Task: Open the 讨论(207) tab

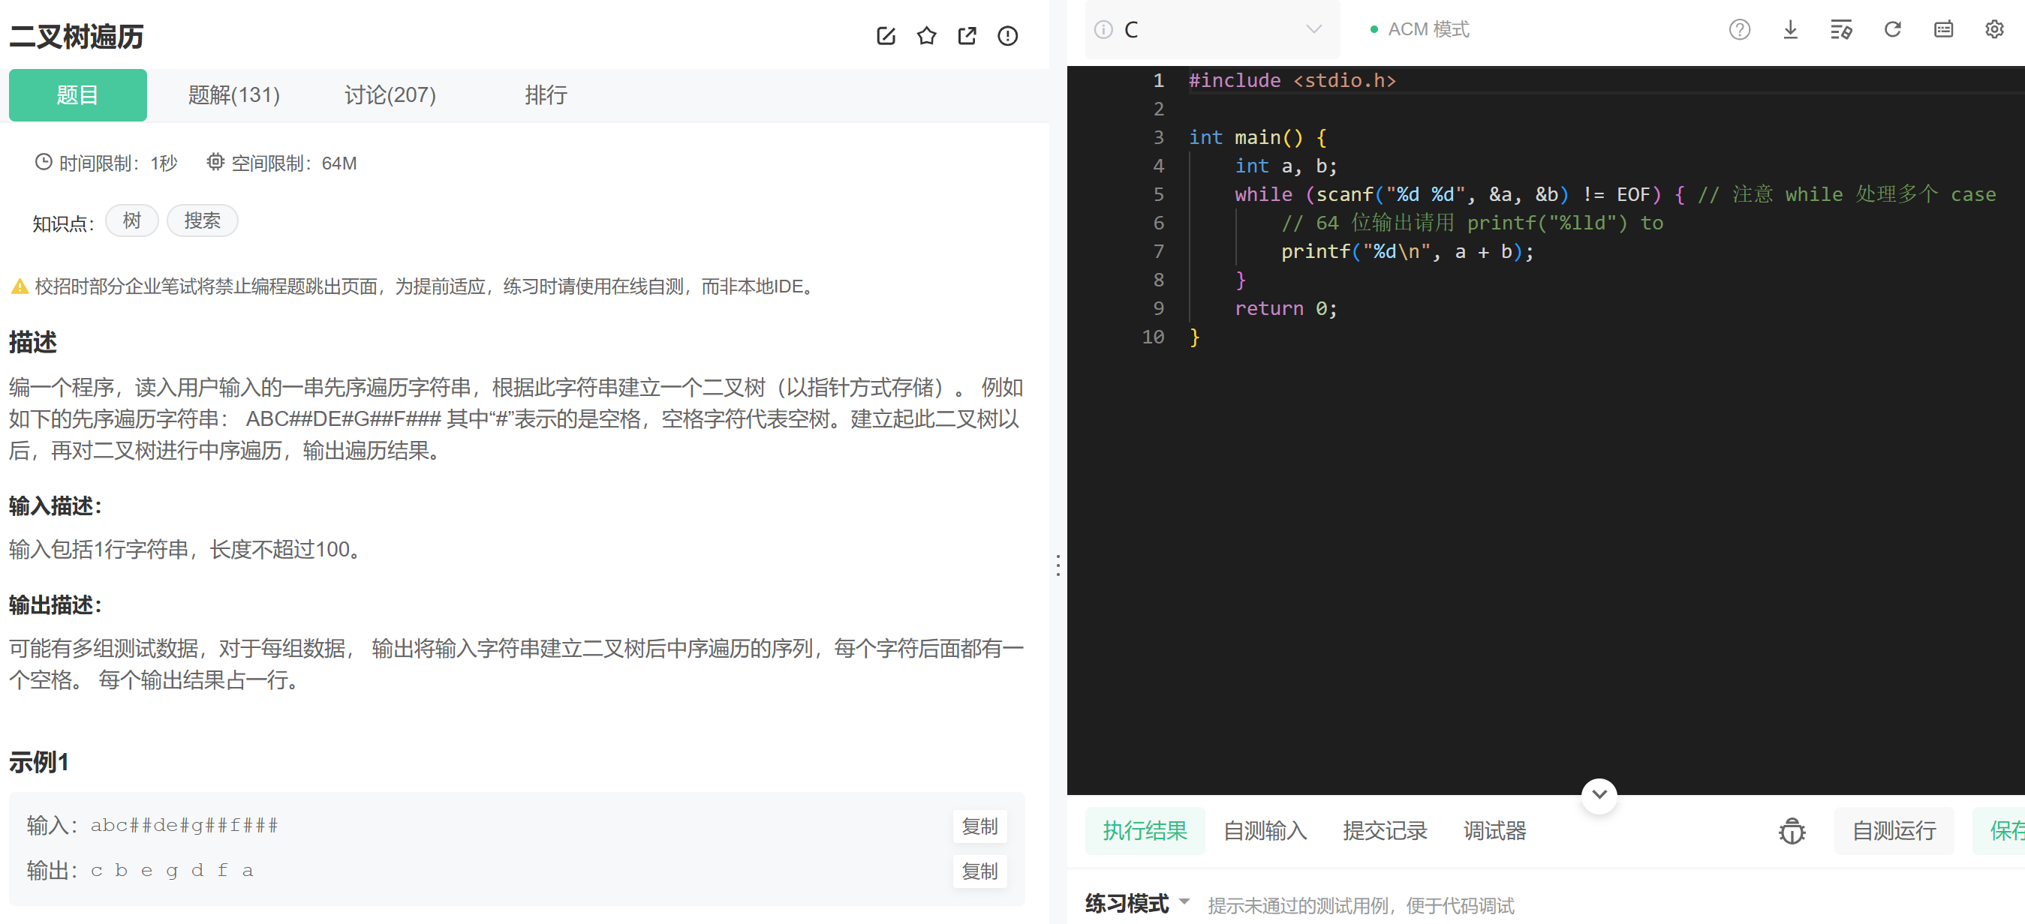Action: click(390, 95)
